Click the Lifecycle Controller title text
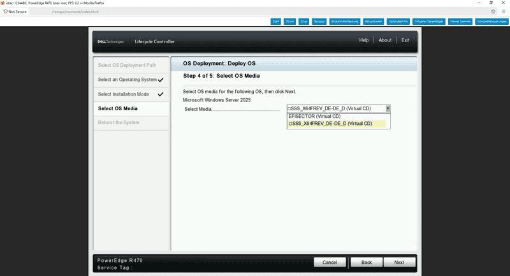This screenshot has width=510, height=276. click(x=155, y=41)
